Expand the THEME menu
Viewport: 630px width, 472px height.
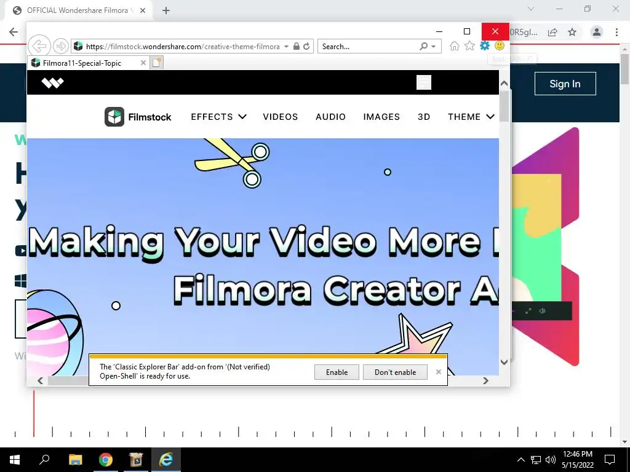click(x=471, y=117)
